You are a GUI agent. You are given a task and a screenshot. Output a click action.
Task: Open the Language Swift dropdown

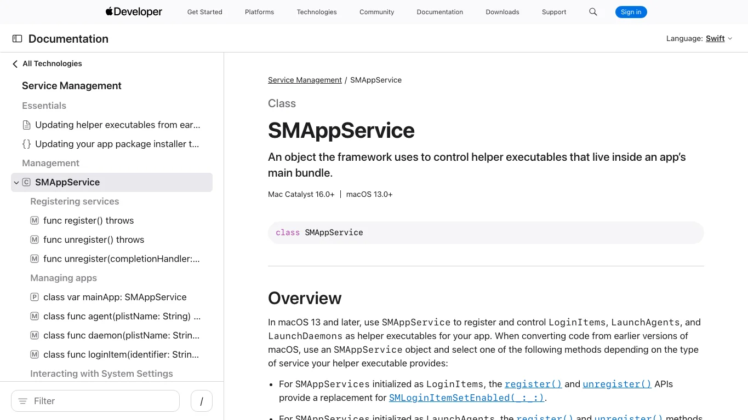click(719, 38)
